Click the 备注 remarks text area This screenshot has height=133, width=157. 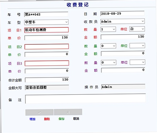coord(85,99)
